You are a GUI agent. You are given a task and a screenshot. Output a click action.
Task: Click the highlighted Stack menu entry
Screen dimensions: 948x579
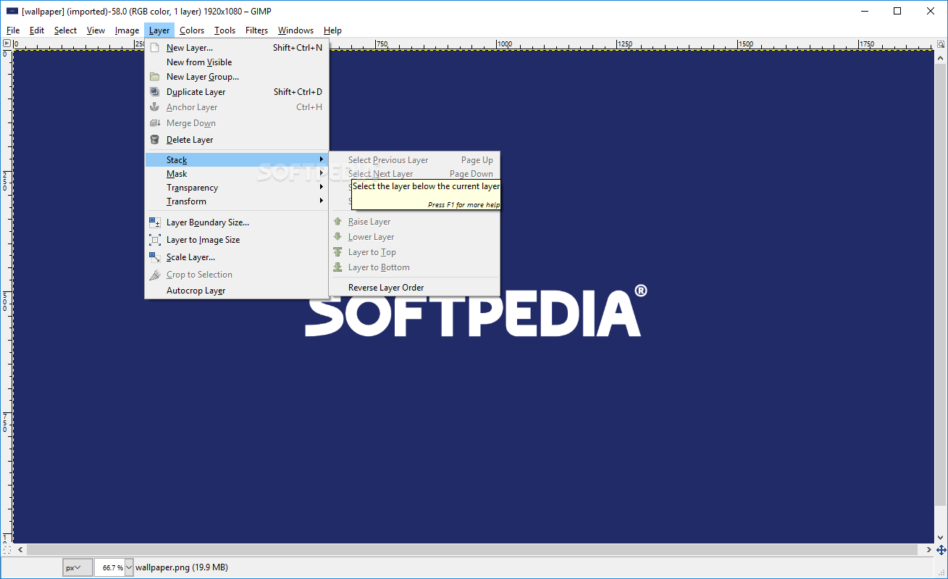tap(237, 160)
